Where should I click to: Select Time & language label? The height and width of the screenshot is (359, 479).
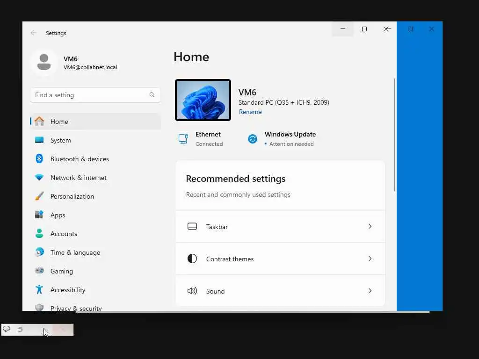(x=75, y=253)
